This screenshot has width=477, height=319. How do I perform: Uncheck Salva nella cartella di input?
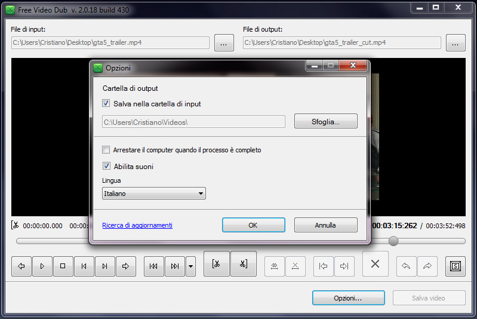point(106,103)
